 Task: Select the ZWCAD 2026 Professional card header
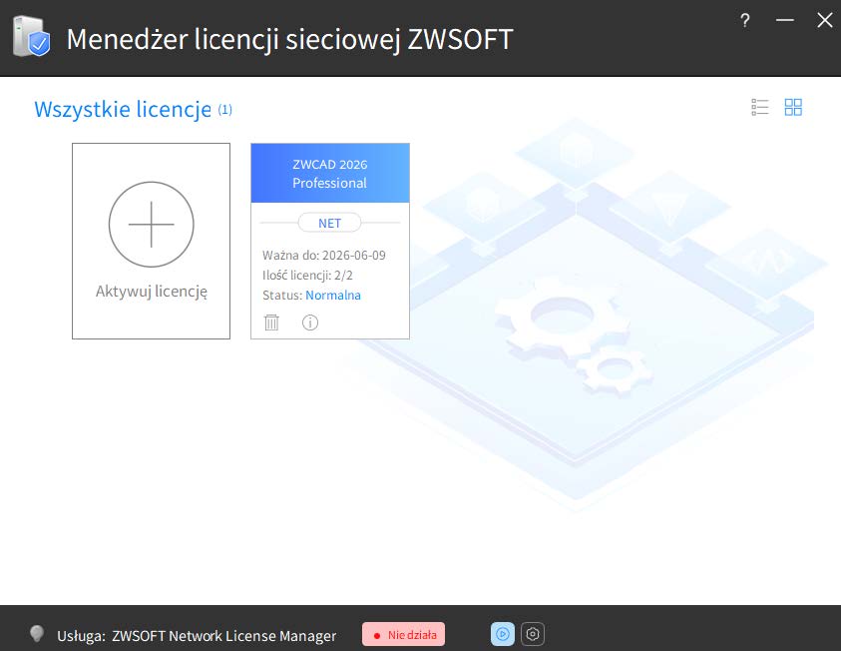330,173
